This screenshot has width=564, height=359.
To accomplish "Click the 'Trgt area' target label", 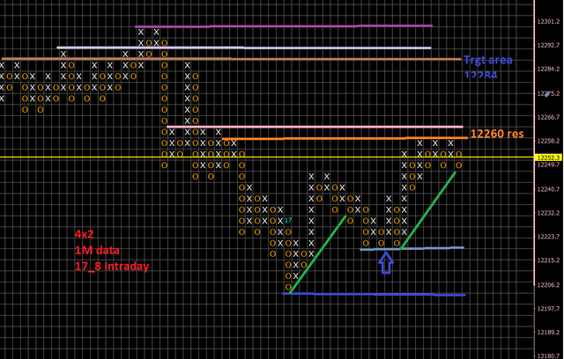I will coord(485,61).
